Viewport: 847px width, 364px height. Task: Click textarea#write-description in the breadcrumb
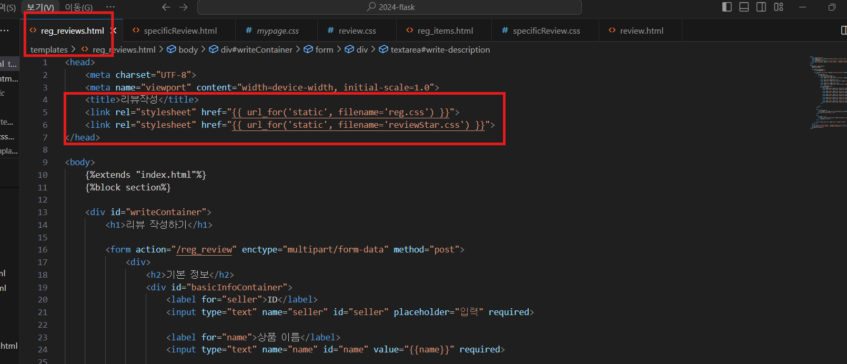[440, 49]
